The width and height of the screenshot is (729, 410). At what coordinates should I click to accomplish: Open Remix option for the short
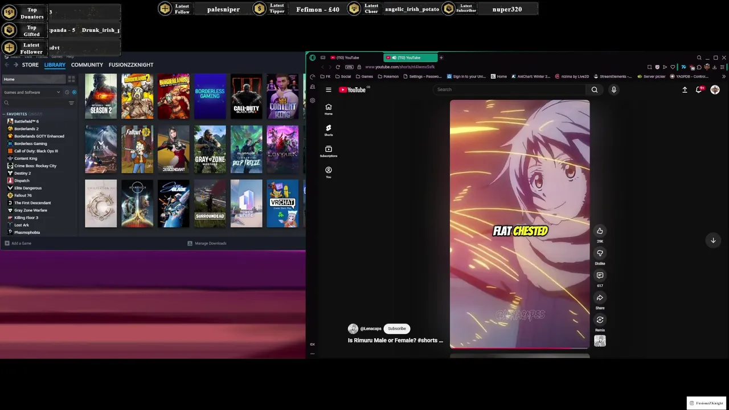[600, 319]
